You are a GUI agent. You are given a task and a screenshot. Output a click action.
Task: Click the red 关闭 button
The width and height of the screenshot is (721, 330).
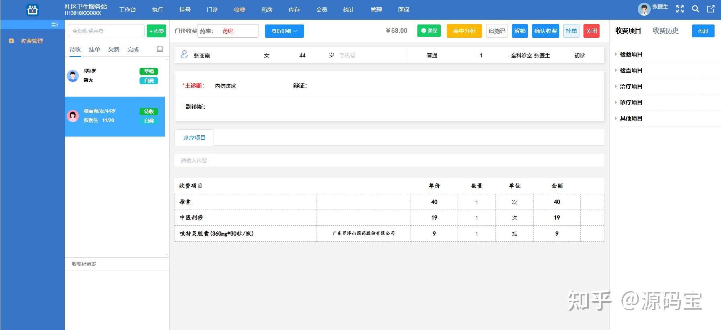(x=592, y=31)
